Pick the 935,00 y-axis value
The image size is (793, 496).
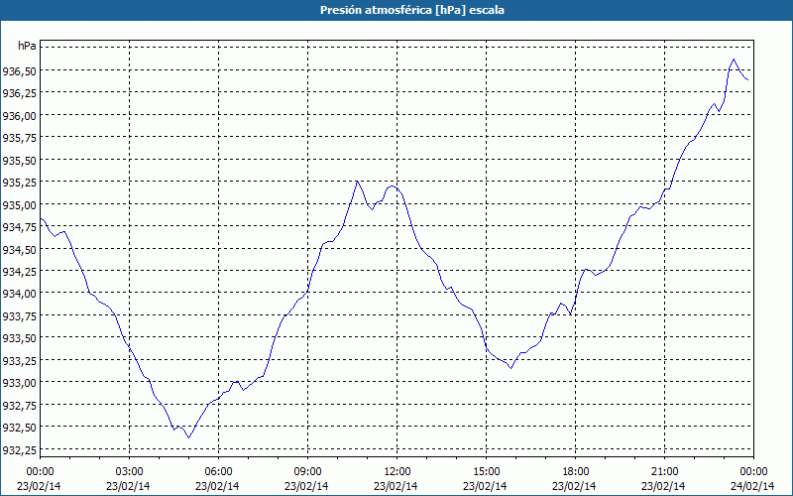pyautogui.click(x=19, y=205)
